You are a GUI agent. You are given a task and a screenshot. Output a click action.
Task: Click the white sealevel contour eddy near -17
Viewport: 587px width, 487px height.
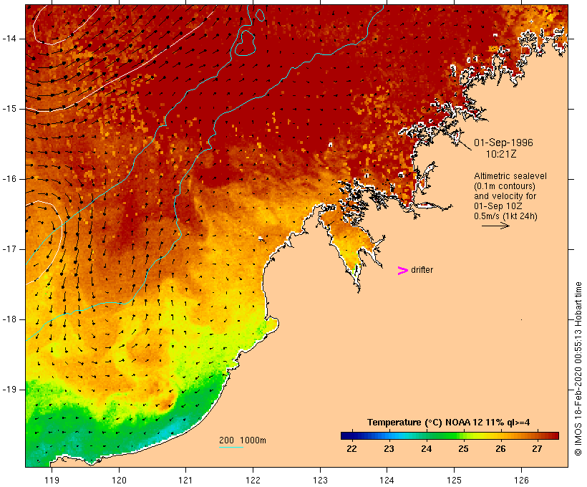point(44,243)
